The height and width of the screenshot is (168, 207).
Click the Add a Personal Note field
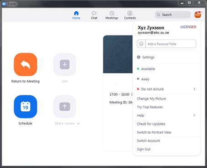(171, 44)
